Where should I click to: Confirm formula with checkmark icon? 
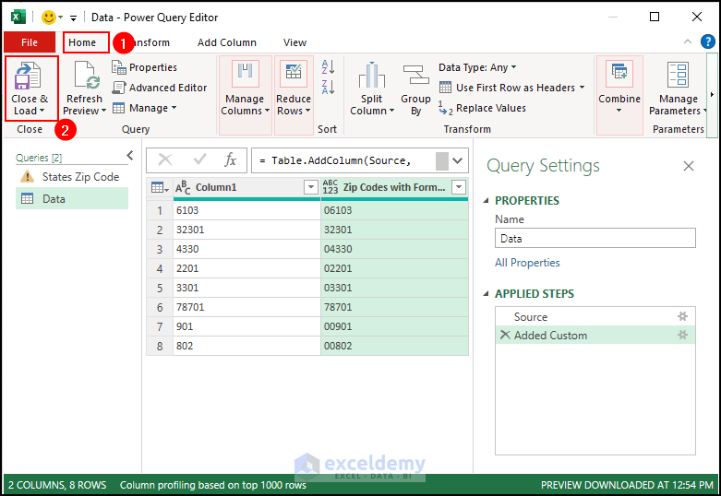coord(199,159)
